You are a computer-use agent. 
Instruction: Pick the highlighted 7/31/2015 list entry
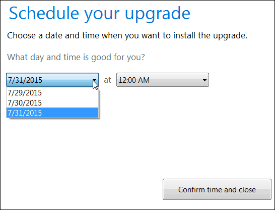[52, 113]
